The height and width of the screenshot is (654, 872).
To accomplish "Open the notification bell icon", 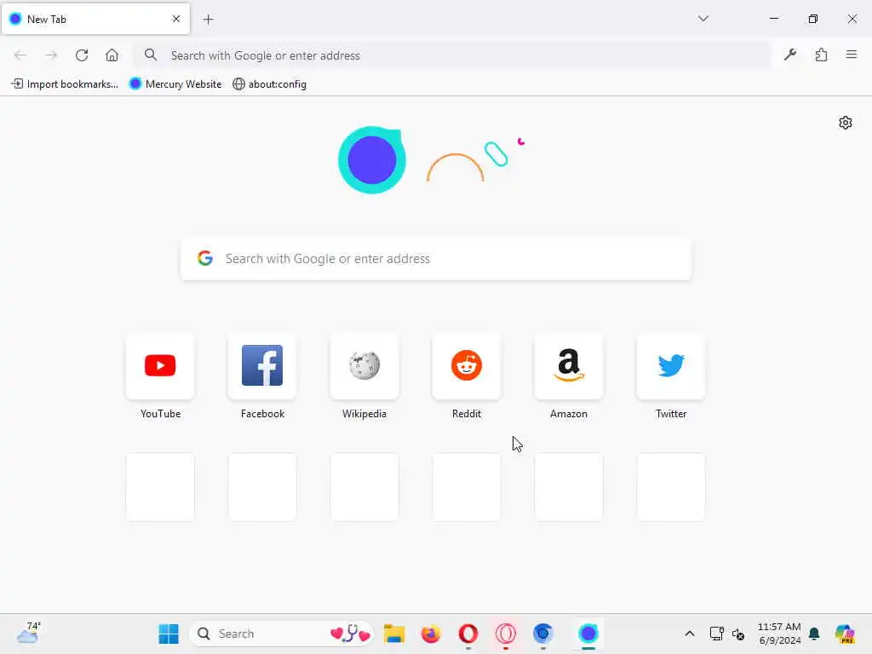I will coord(814,634).
